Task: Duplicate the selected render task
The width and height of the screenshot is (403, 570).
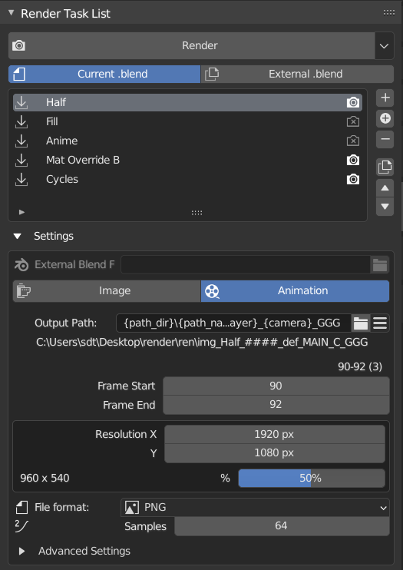Action: [x=385, y=167]
